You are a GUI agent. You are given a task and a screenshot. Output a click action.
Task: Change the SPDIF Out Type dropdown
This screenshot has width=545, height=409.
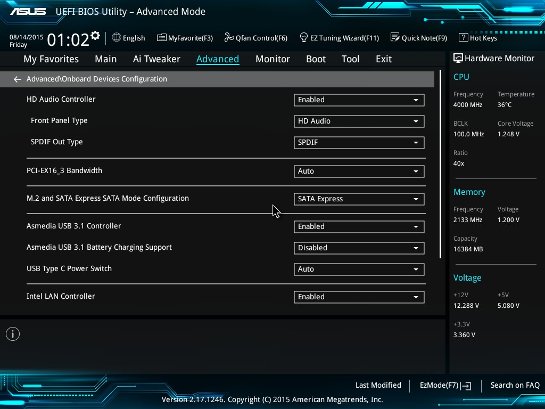(x=359, y=142)
